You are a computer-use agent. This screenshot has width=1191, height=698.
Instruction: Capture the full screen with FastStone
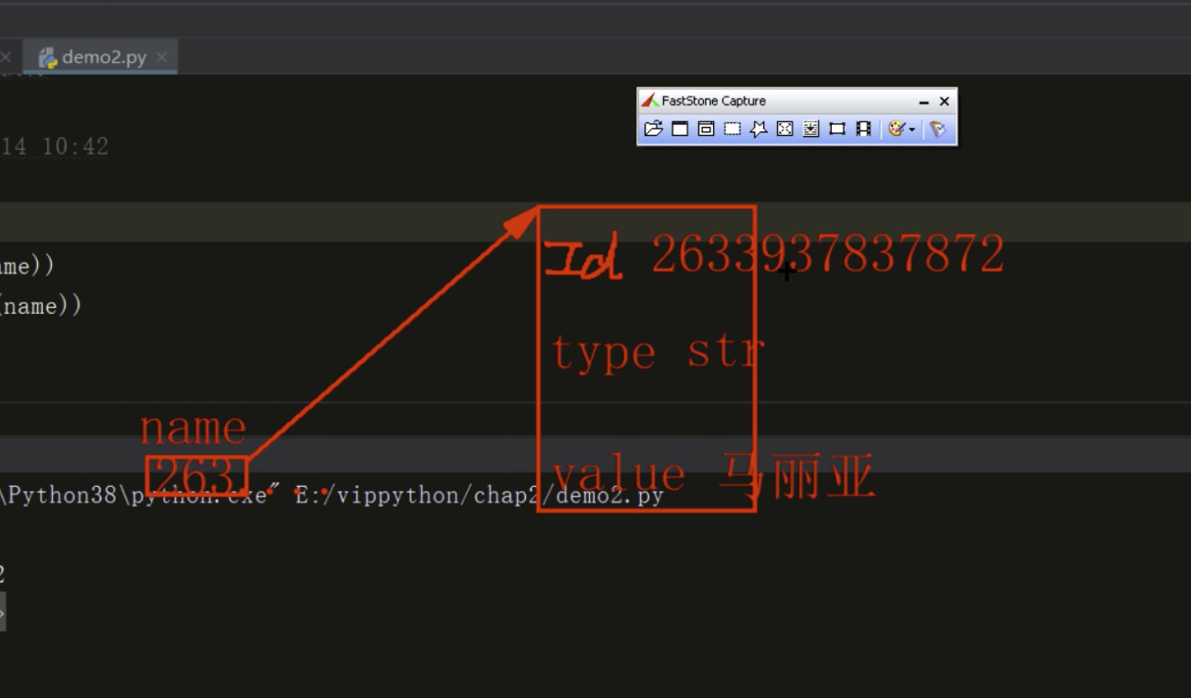[785, 129]
